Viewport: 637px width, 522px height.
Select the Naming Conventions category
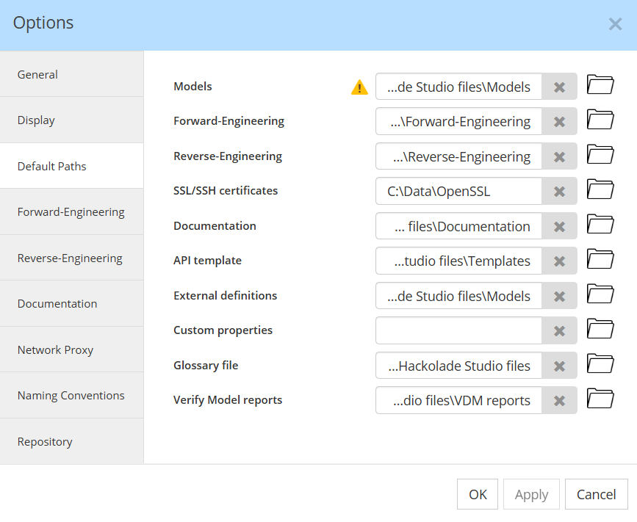pyautogui.click(x=70, y=395)
